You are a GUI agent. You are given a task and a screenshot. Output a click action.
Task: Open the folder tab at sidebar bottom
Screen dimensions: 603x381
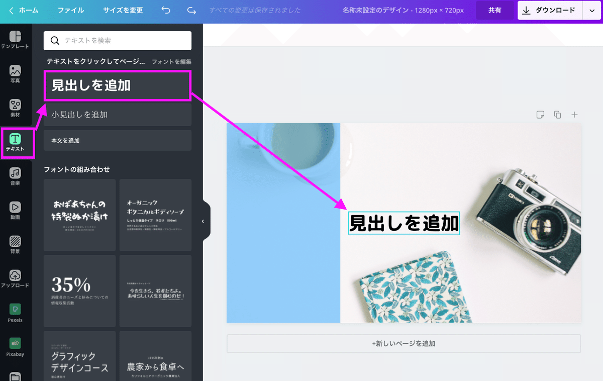pyautogui.click(x=15, y=376)
